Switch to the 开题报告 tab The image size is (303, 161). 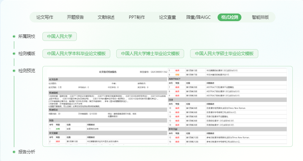click(x=75, y=17)
